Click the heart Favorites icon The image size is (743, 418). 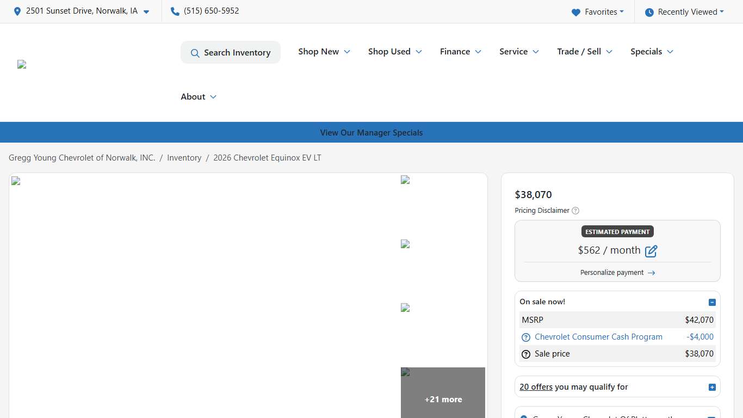tap(576, 12)
